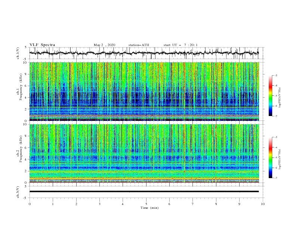Screen dimensions: 296x229
Task: Click the flat black ch.3 trace line
Action: [144, 192]
